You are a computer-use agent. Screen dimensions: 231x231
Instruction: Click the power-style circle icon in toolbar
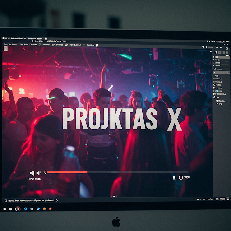84,45
